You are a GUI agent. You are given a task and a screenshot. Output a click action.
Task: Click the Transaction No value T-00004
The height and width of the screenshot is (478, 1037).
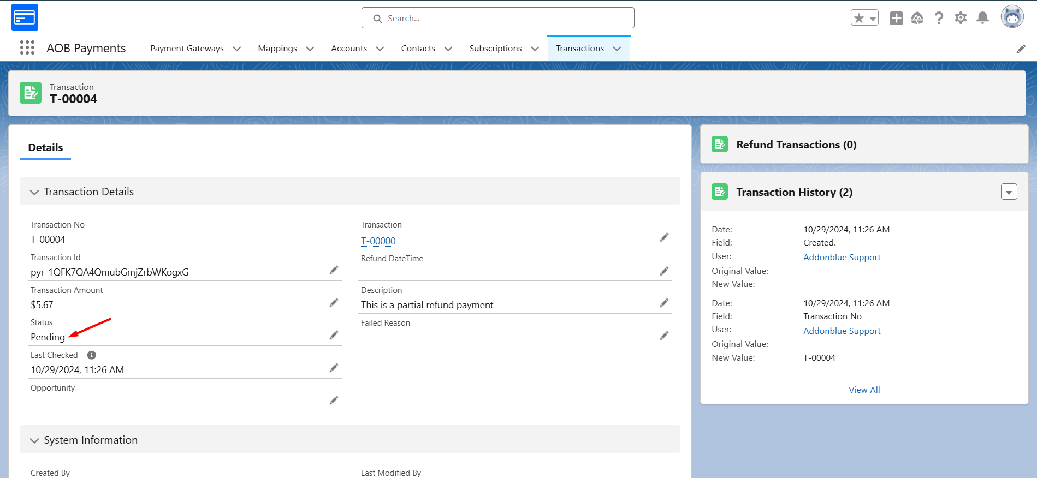[x=48, y=240]
